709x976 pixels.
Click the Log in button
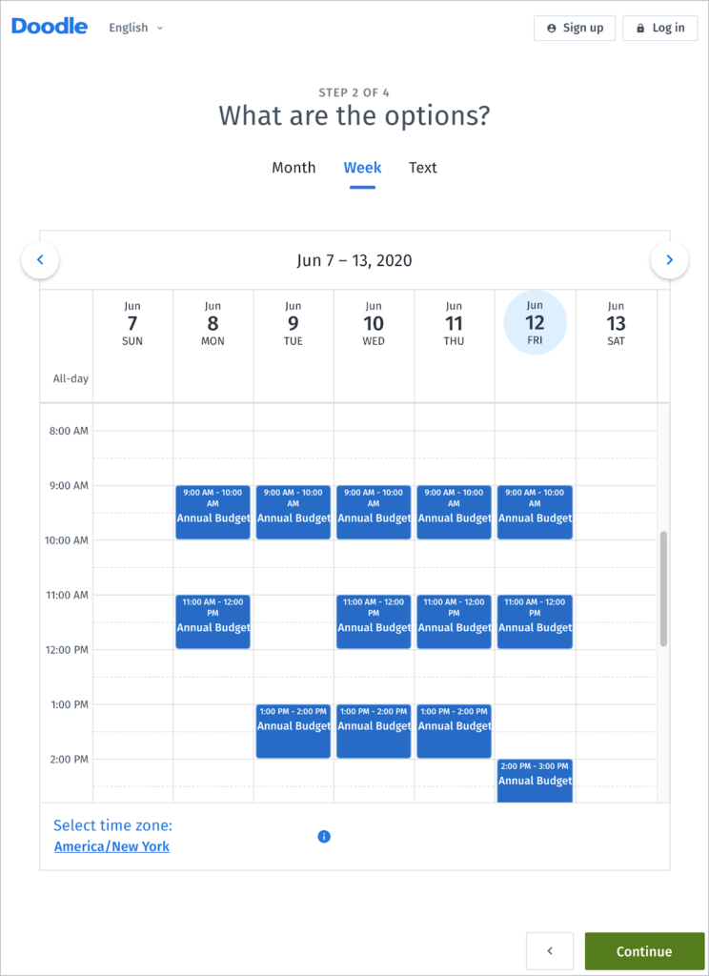pos(659,28)
